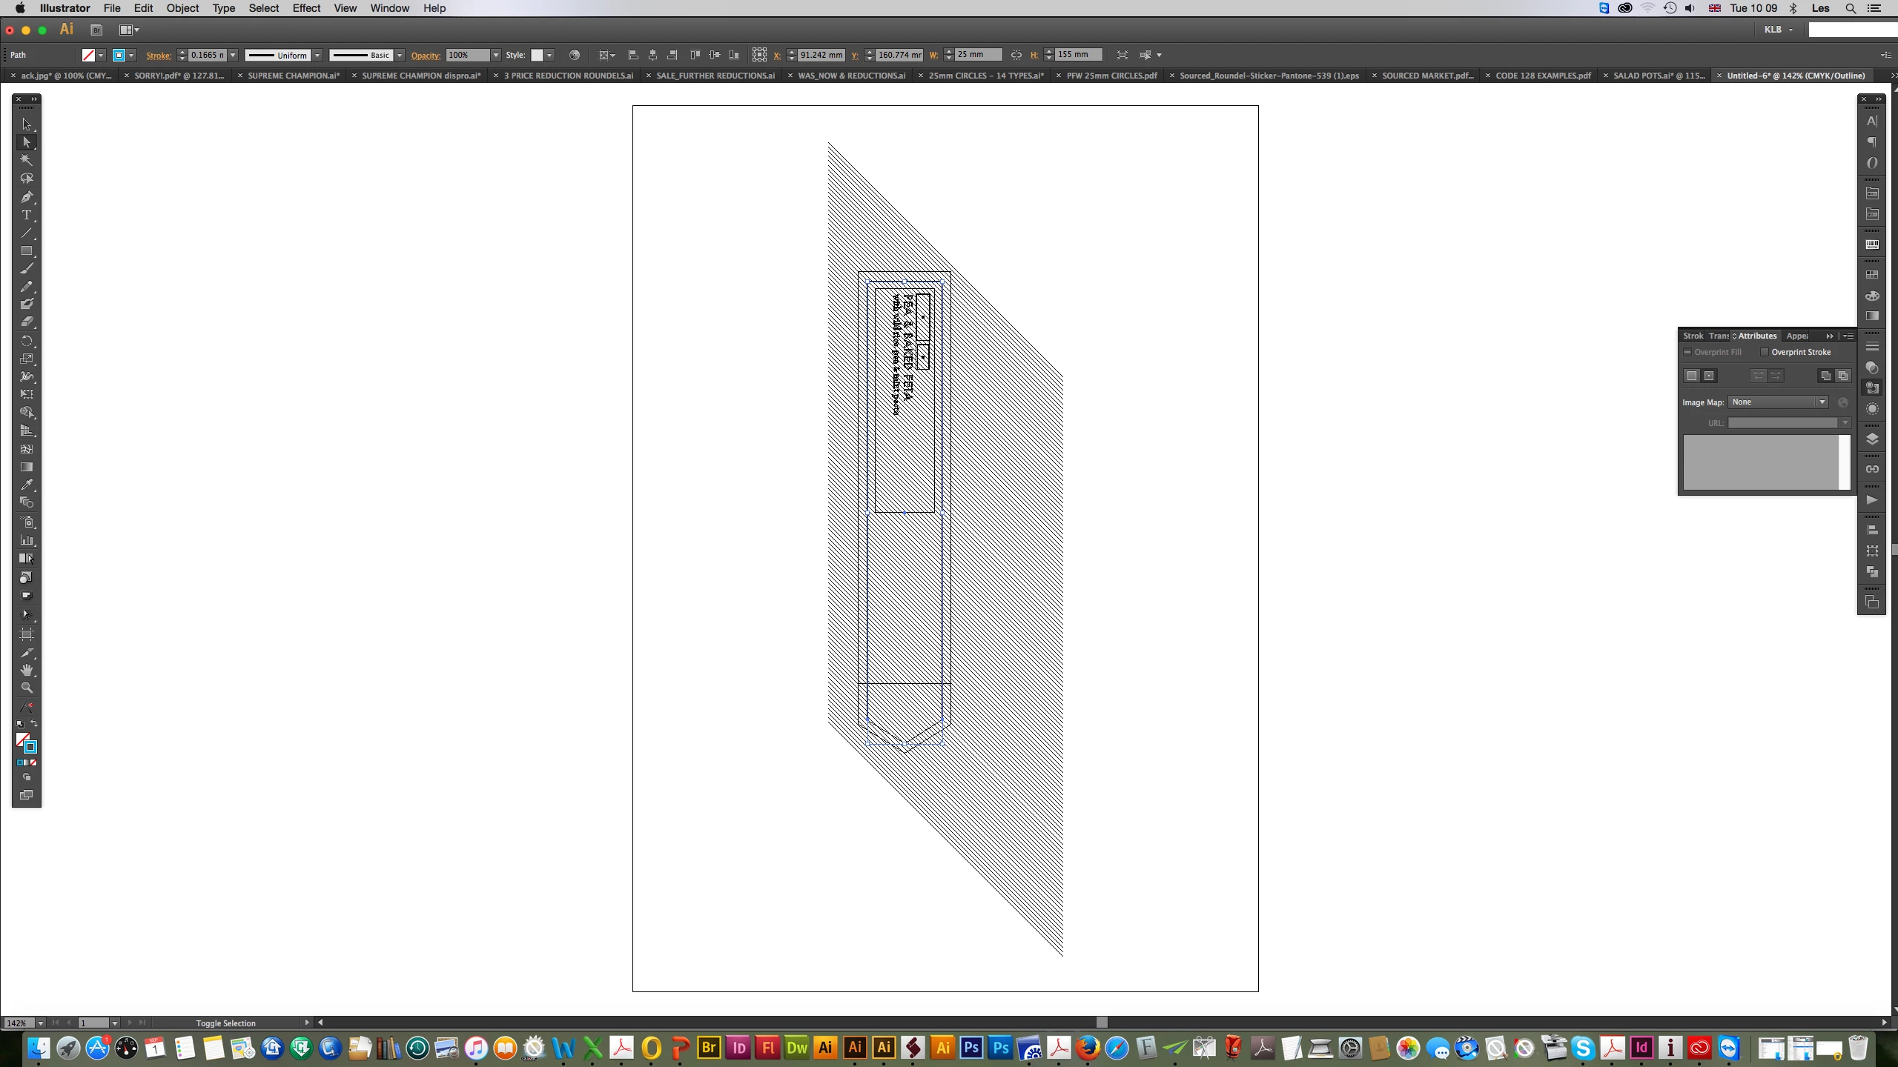This screenshot has width=1898, height=1067.
Task: Open the Image Map dropdown
Action: click(1778, 402)
